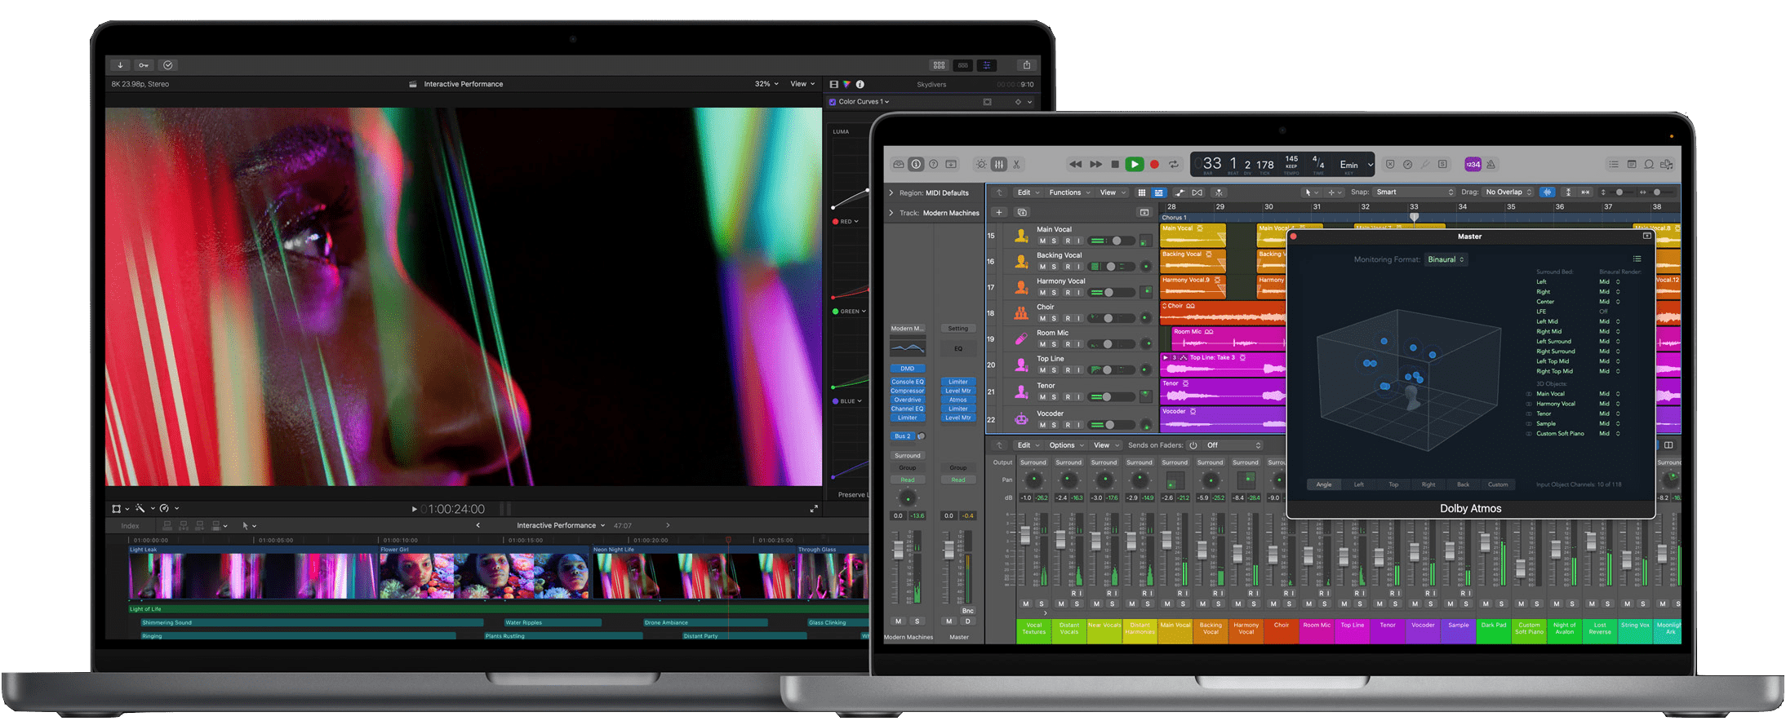Open the Final Cut Pro import media arrow icon

click(120, 65)
